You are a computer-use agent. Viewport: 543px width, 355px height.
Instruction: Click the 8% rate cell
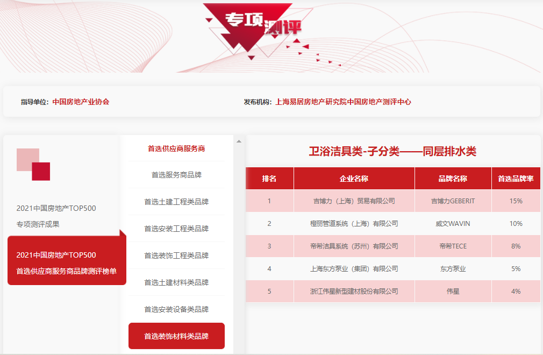516,246
